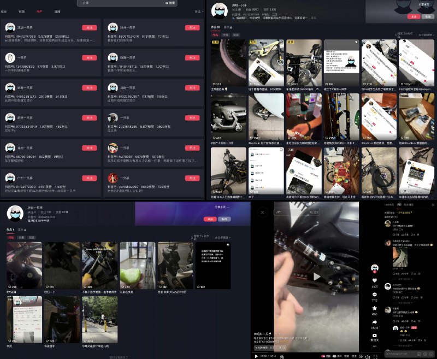Expand the date filter dropdown on Shenzhen profile
Image resolution: width=437 pixels, height=359 pixels.
pos(426,35)
